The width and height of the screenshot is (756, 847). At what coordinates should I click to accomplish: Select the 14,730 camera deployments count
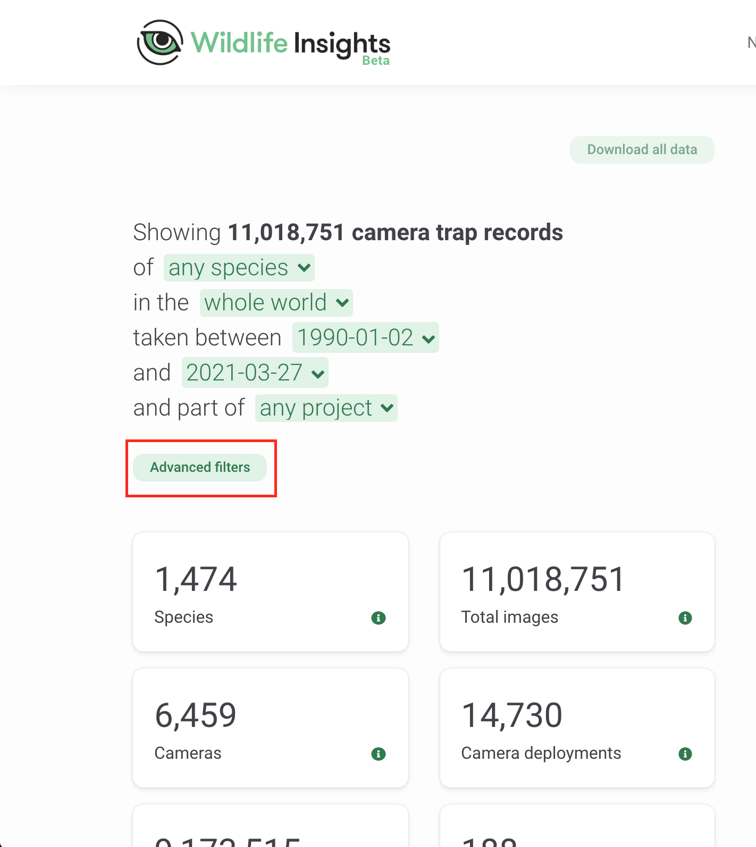512,715
